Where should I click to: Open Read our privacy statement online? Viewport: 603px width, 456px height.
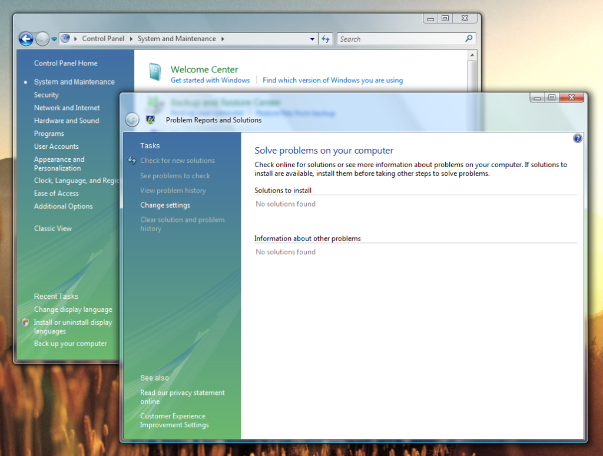click(183, 397)
